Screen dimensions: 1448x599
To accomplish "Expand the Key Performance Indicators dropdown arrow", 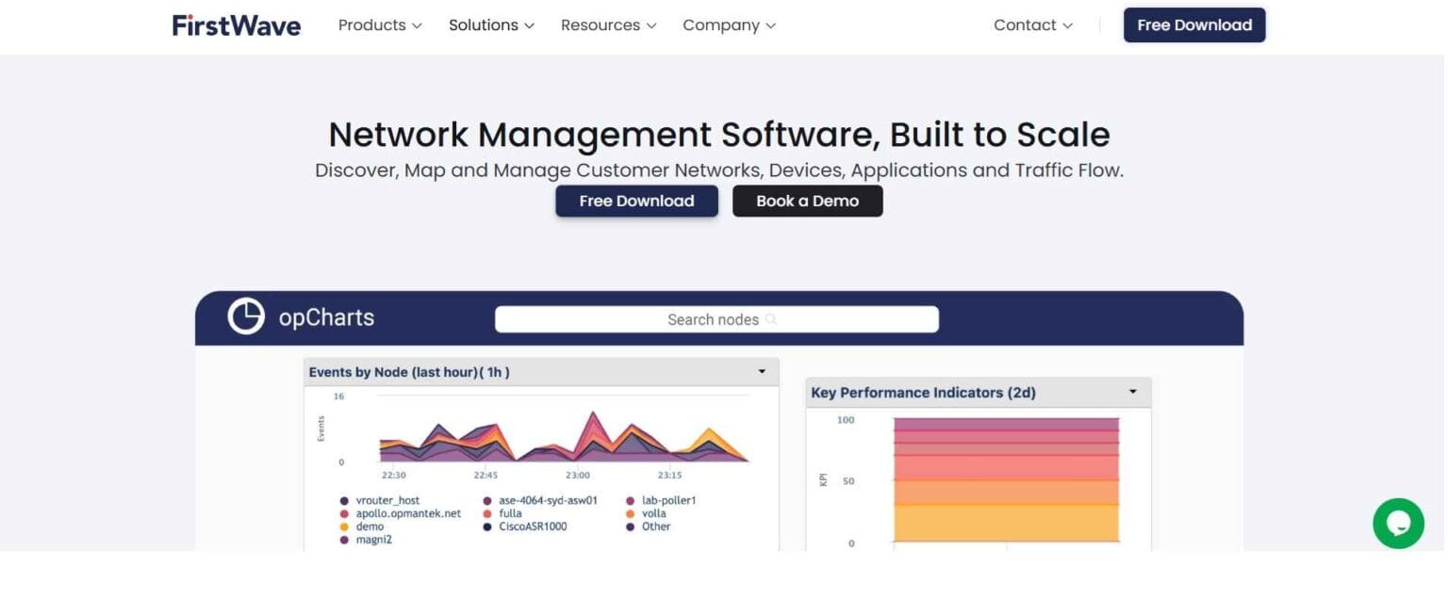I will pos(1132,392).
